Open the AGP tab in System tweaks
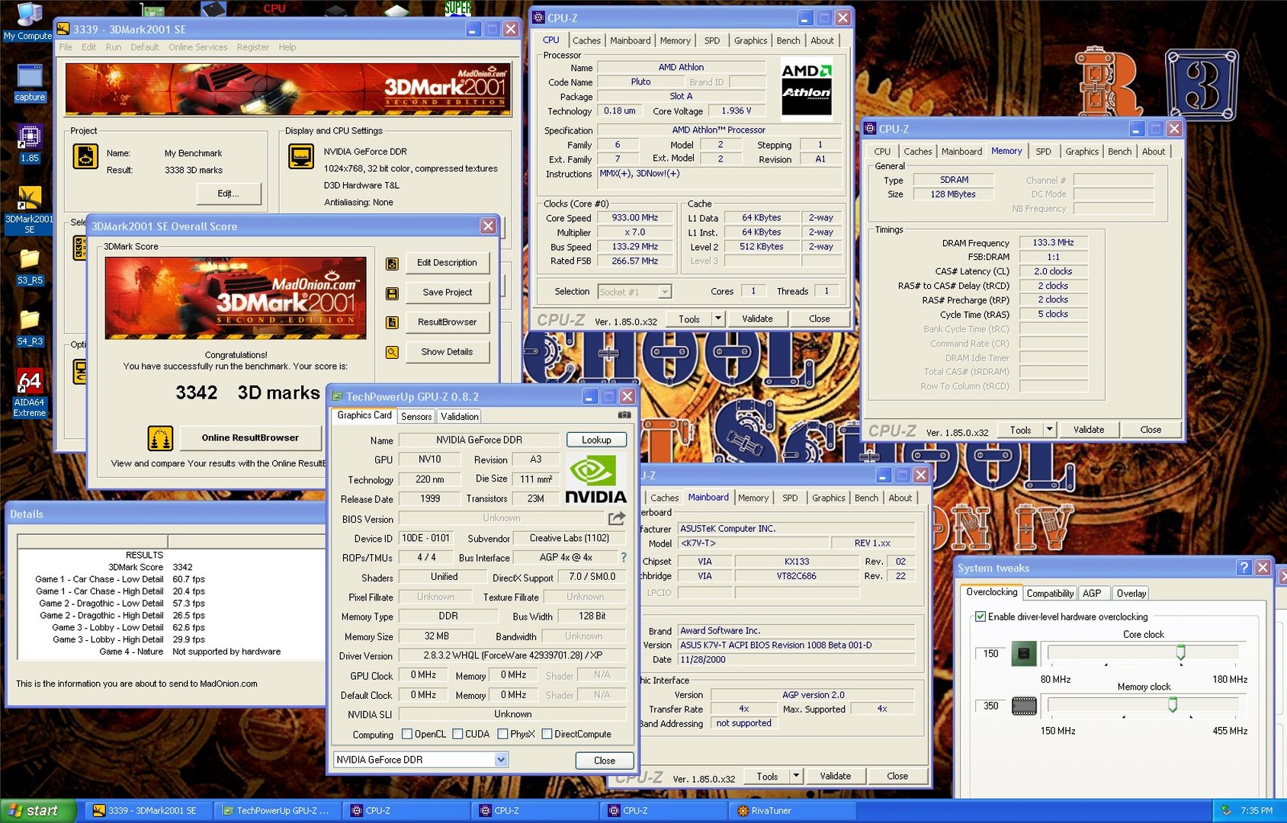1287x823 pixels. click(x=1092, y=594)
